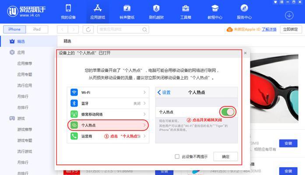
Task: Click the list menu icon in title bar
Action: 281,2
